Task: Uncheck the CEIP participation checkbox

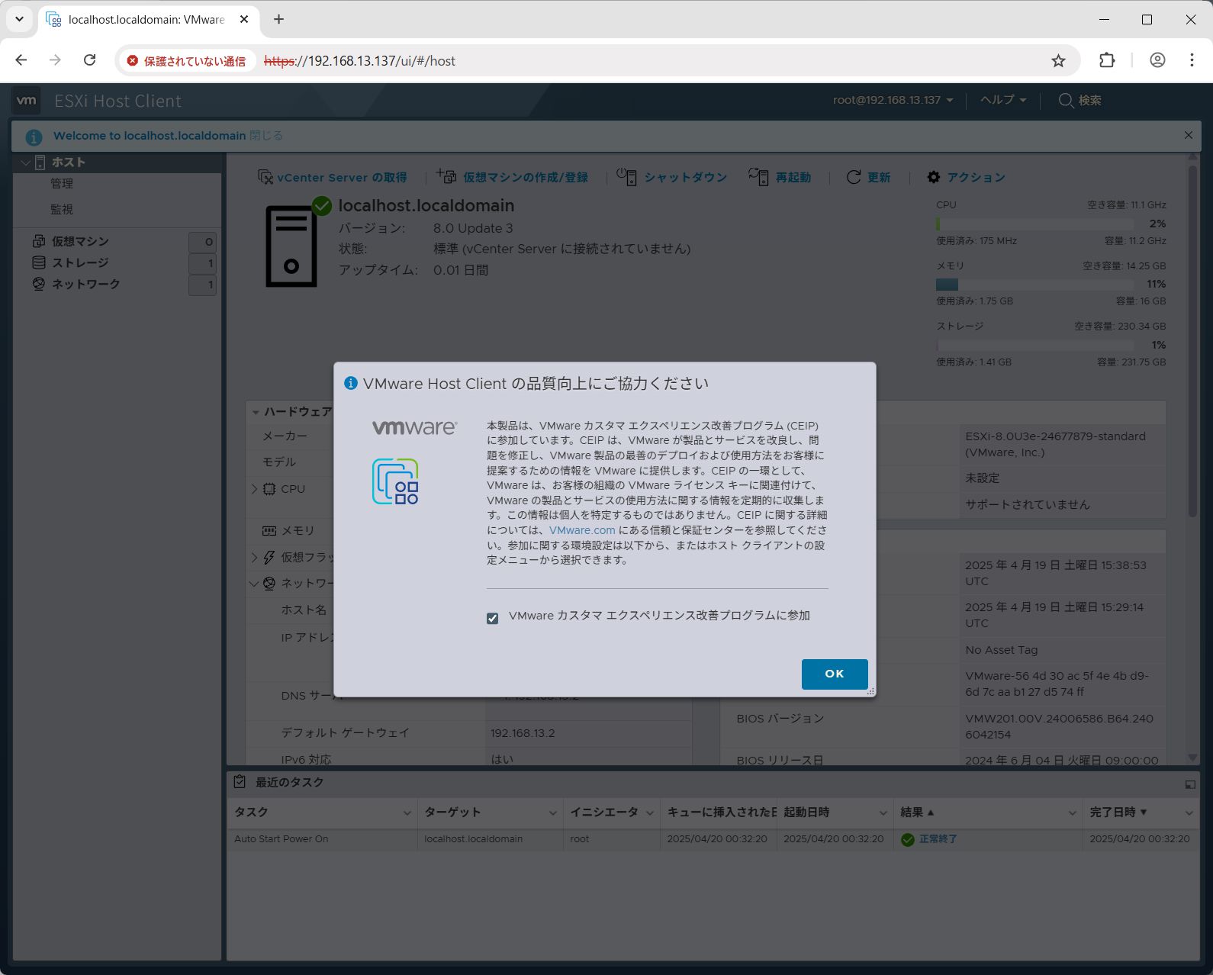Action: pos(493,618)
